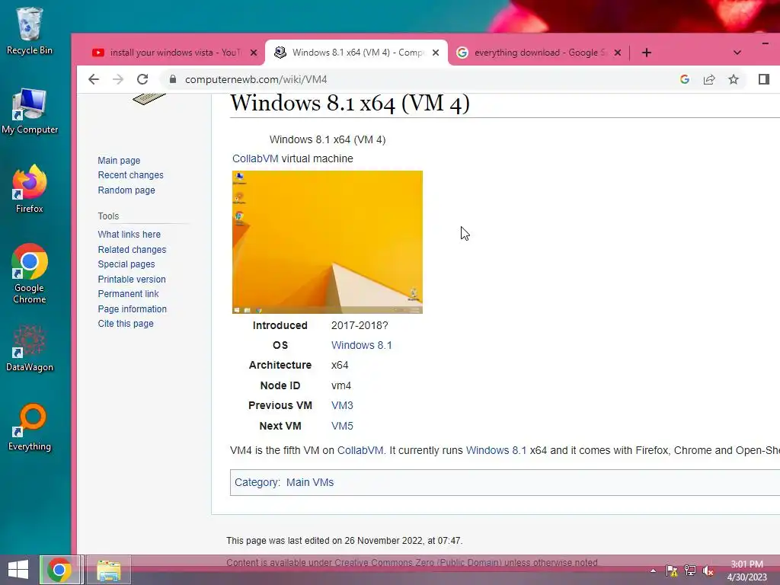Click the browser forward arrow
The height and width of the screenshot is (585, 780).
click(118, 79)
